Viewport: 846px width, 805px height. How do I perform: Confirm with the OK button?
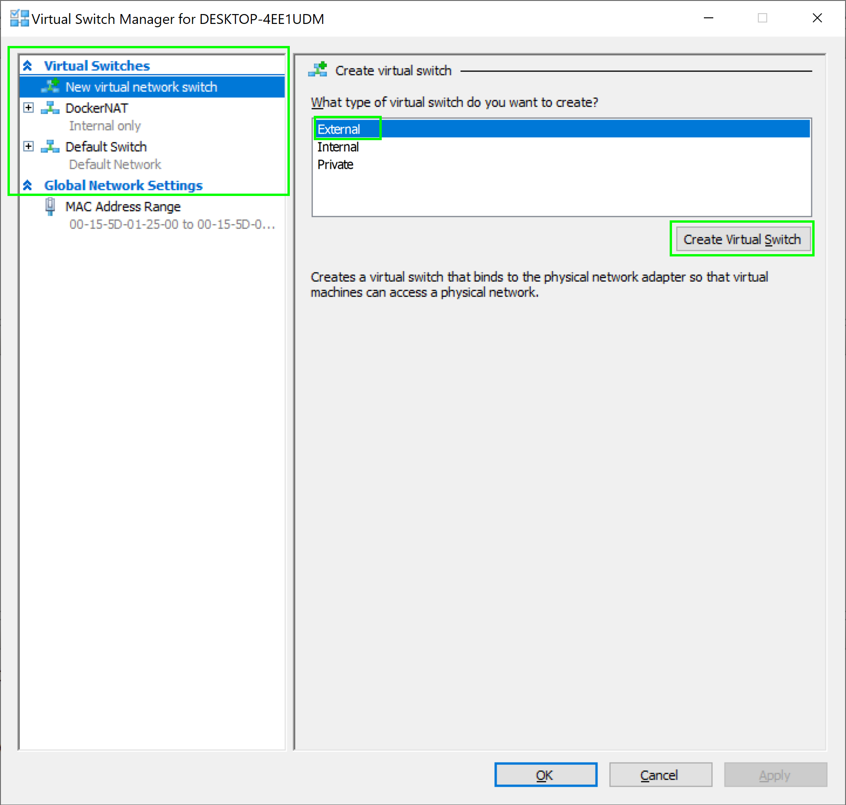(x=545, y=775)
